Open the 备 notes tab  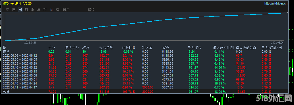pos(57,10)
